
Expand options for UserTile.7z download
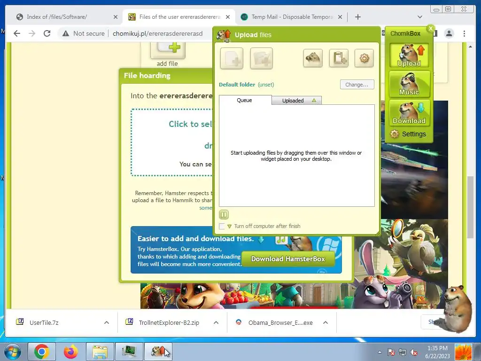coord(107,322)
